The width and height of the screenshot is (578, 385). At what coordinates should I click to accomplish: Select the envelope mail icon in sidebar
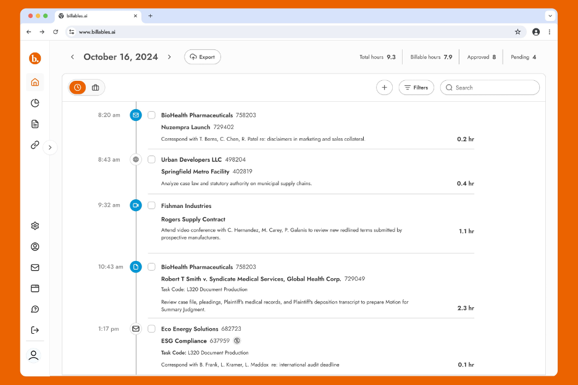35,267
